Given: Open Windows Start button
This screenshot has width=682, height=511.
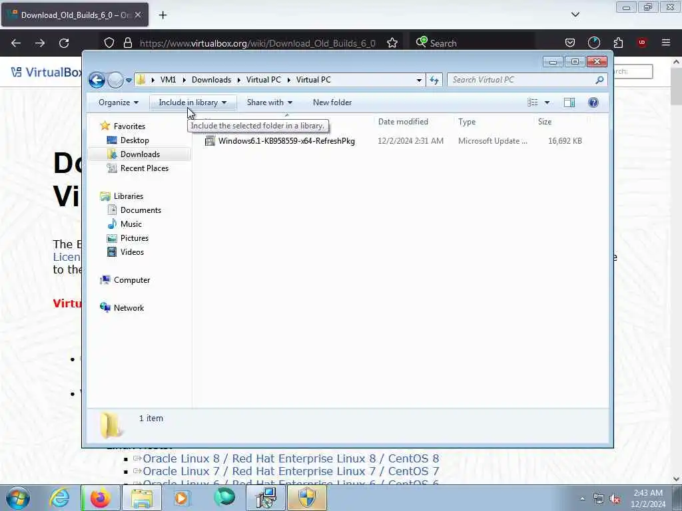Looking at the screenshot, I should click(17, 498).
